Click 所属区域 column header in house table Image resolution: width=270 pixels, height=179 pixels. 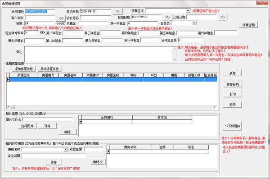pos(23,75)
